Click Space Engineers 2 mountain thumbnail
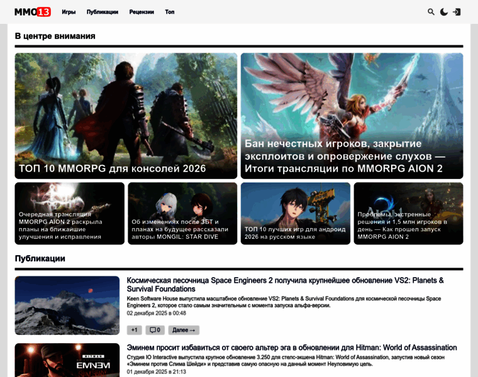This screenshot has height=377, width=478. (x=67, y=305)
